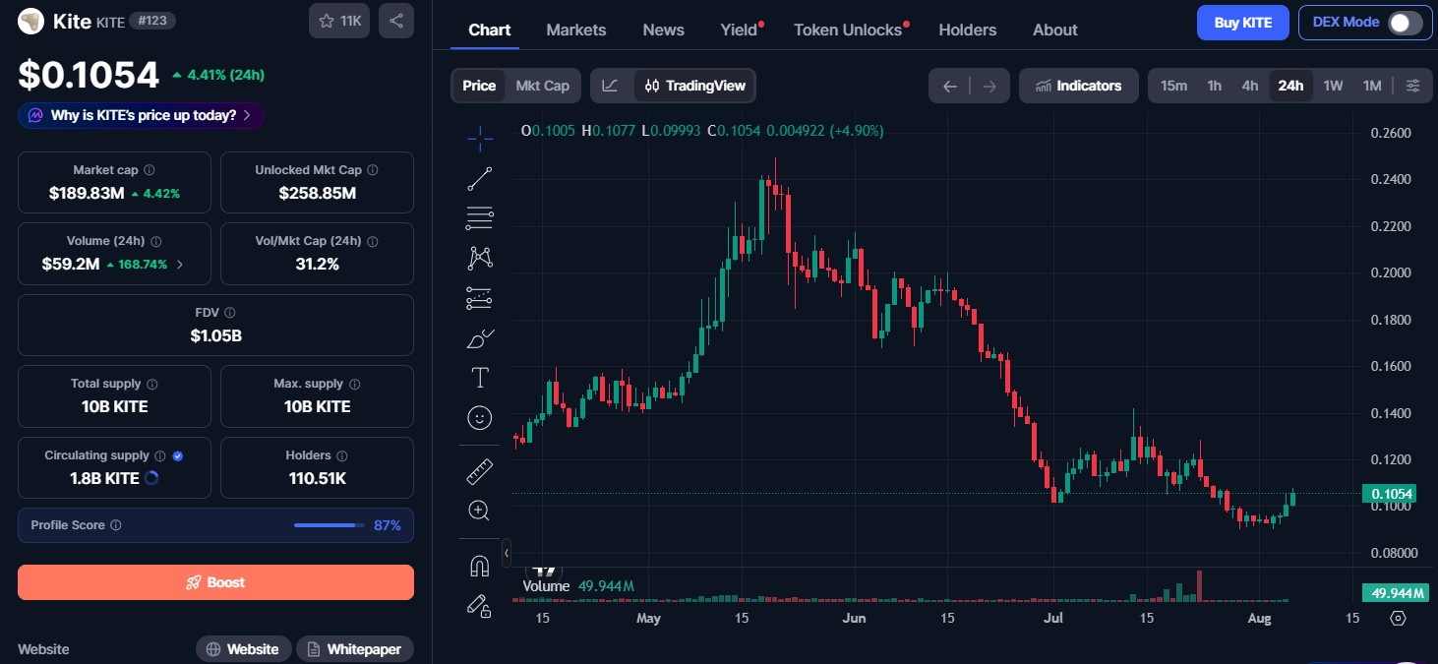Set chart interval to 15m
The image size is (1438, 664).
tap(1173, 86)
